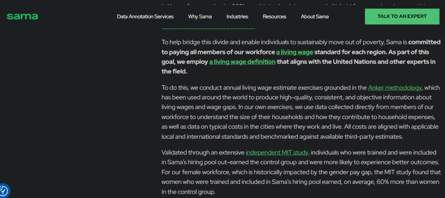The height and width of the screenshot is (198, 445).
Task: Open the Anker methodology link
Action: point(395,88)
